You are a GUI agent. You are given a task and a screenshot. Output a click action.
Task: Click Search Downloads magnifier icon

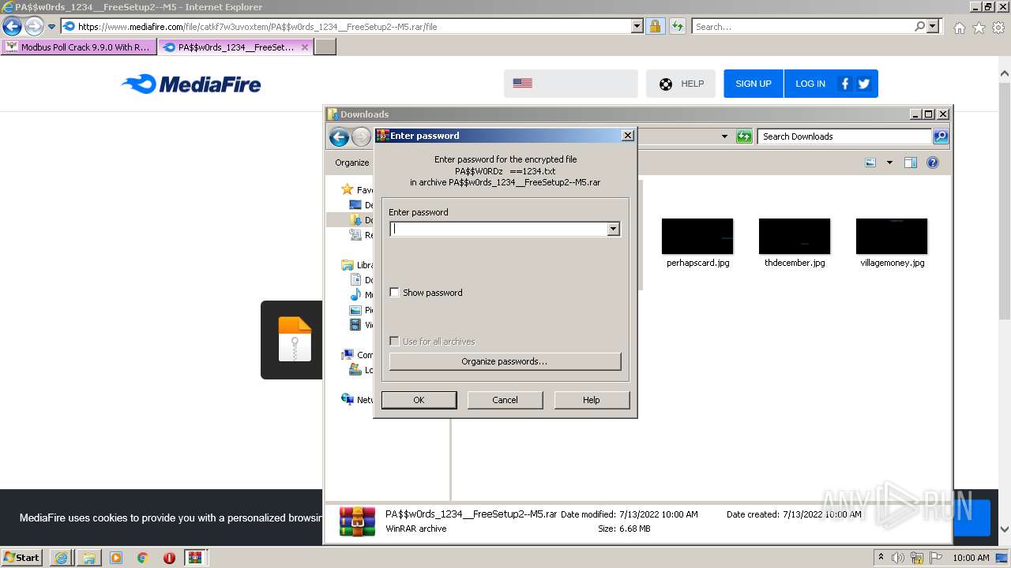[941, 136]
